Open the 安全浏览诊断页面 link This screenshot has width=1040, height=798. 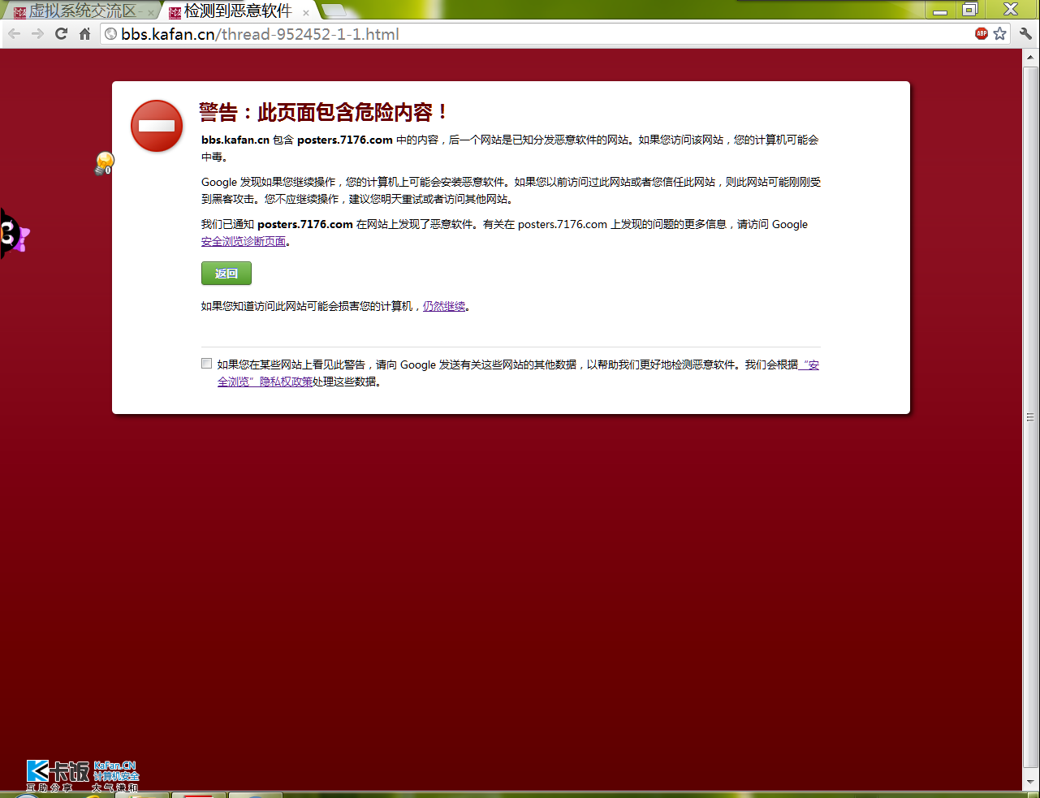[x=244, y=241]
